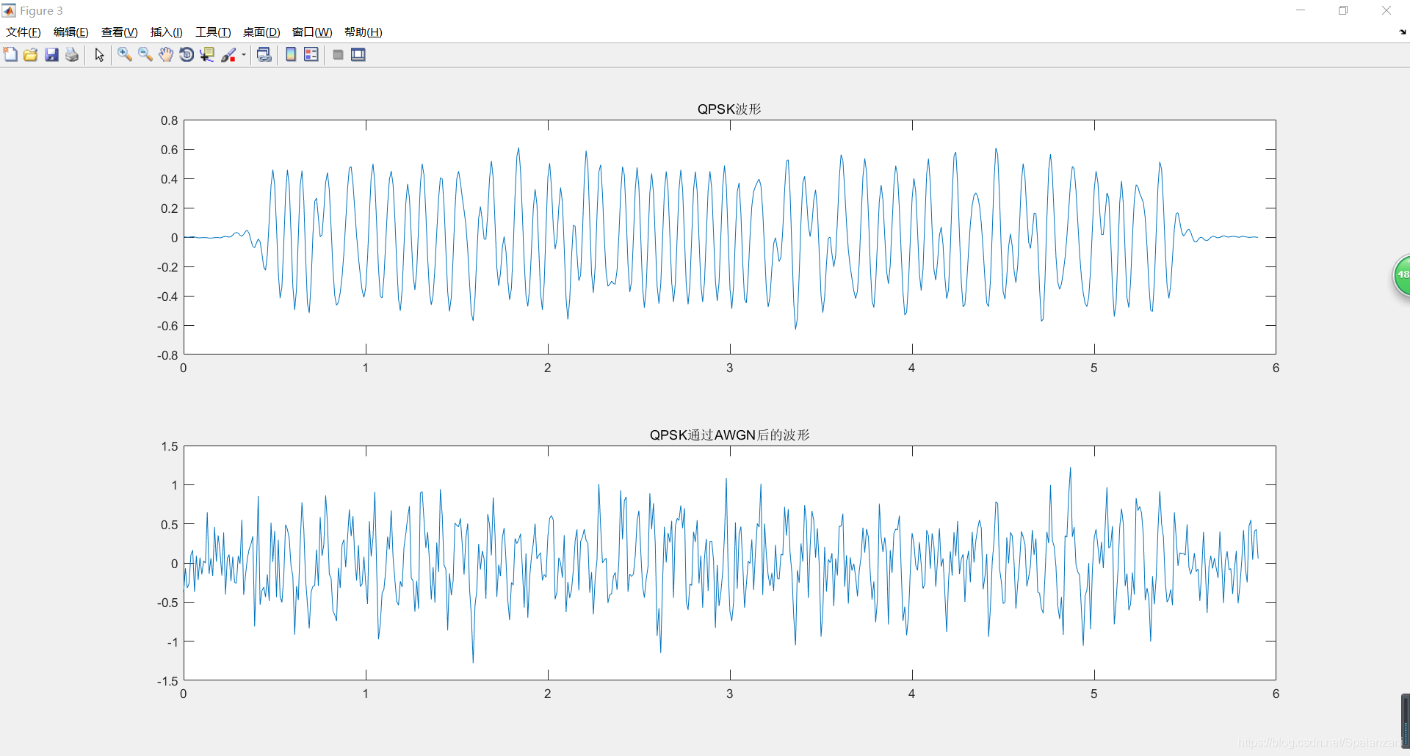Activate the Zoom In magnifier tool

coord(125,55)
